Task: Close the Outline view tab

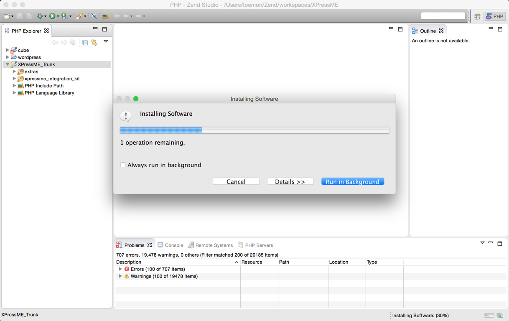Action: (x=441, y=31)
